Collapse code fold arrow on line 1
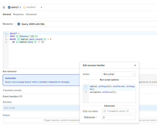 [8, 34]
